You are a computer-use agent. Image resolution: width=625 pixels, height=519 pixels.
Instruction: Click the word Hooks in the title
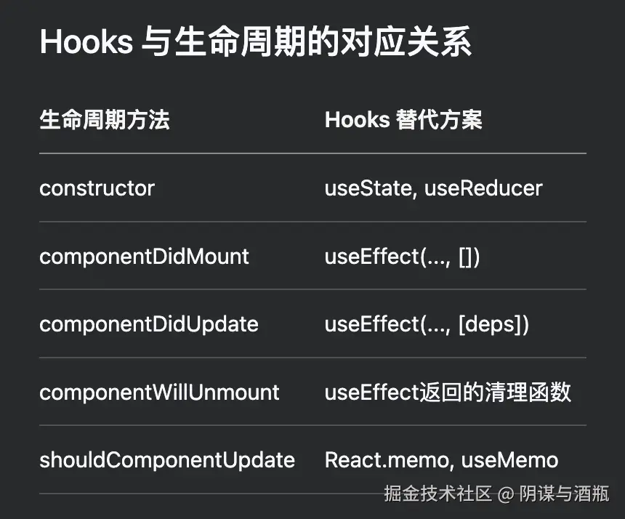(86, 41)
